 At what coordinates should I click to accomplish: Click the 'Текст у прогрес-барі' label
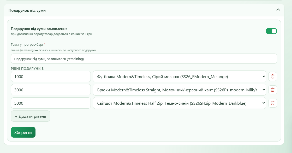coord(27,45)
